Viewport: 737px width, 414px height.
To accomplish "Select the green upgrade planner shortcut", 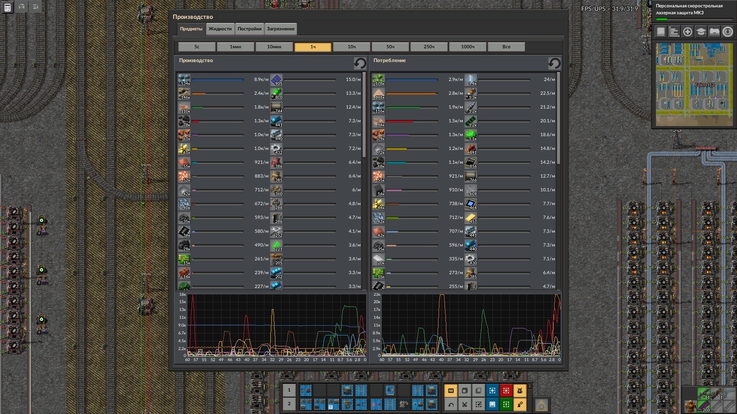I will [x=506, y=404].
